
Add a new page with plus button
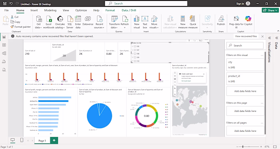point(54,141)
